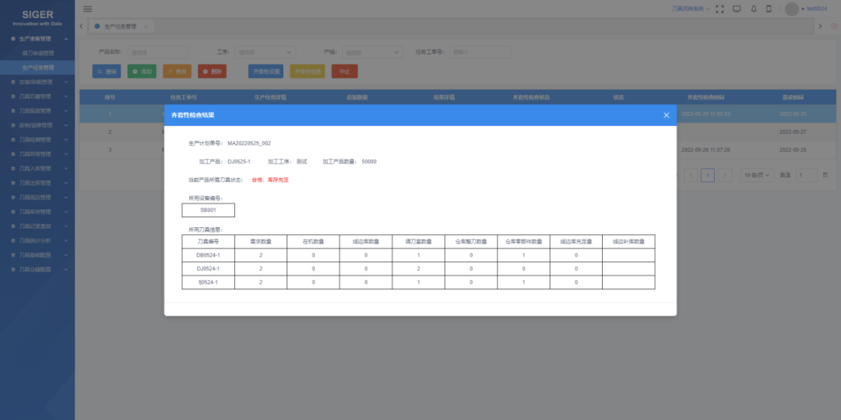Image resolution: width=841 pixels, height=420 pixels.
Task: Enter fullscreen using the top bar icon
Action: coord(719,9)
